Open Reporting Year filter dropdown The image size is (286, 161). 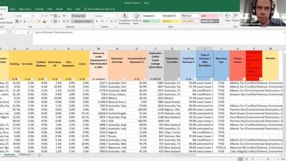[x=228, y=79]
